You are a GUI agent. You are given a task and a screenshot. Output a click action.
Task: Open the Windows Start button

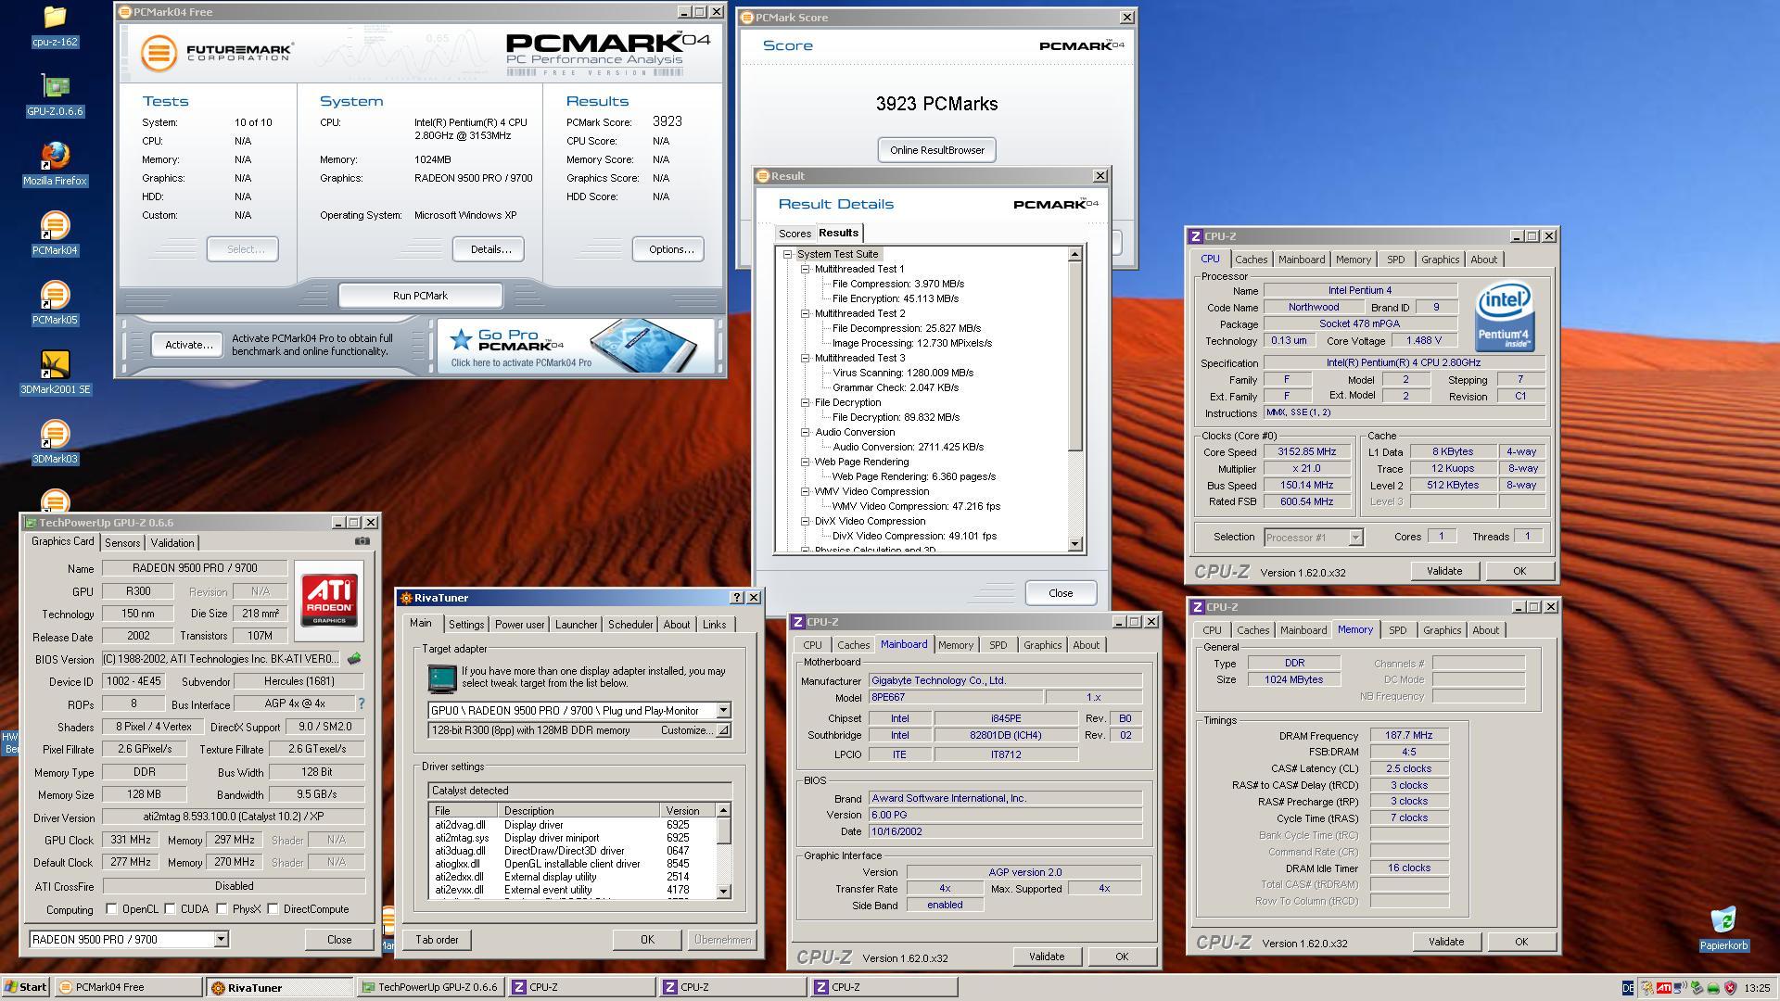point(26,987)
